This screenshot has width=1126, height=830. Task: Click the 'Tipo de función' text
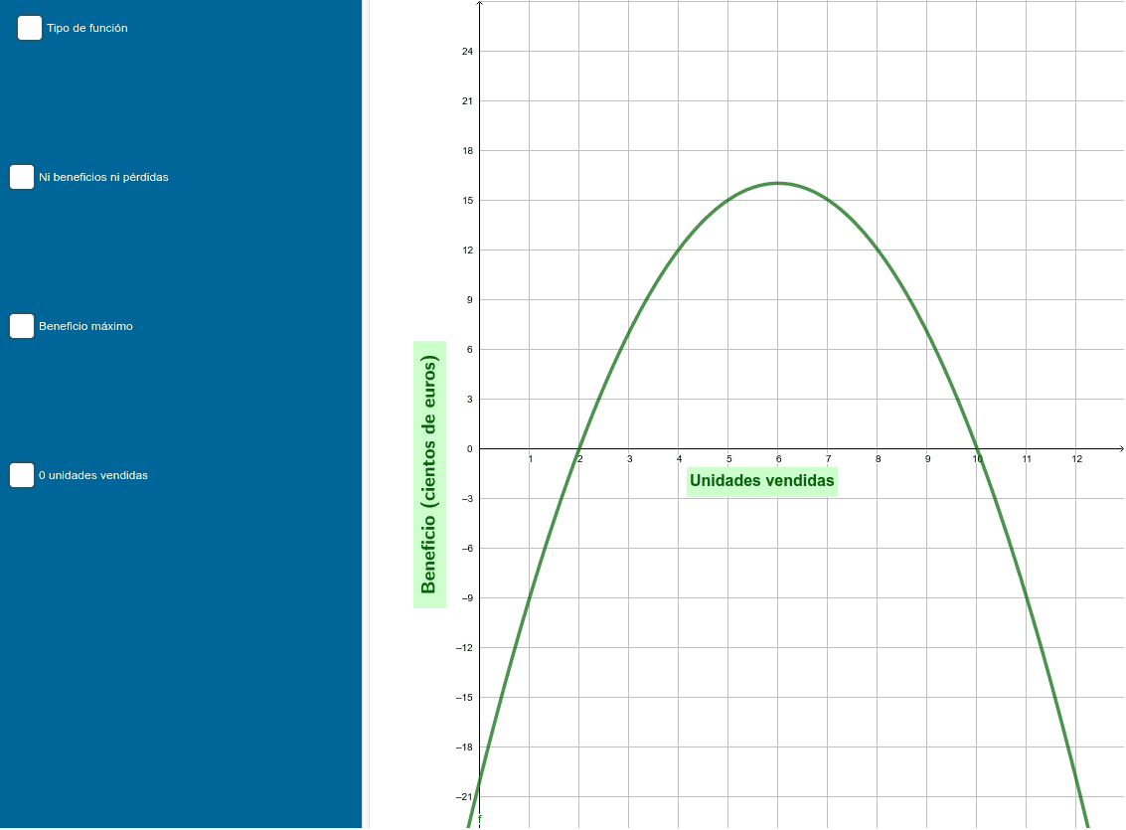(x=86, y=28)
